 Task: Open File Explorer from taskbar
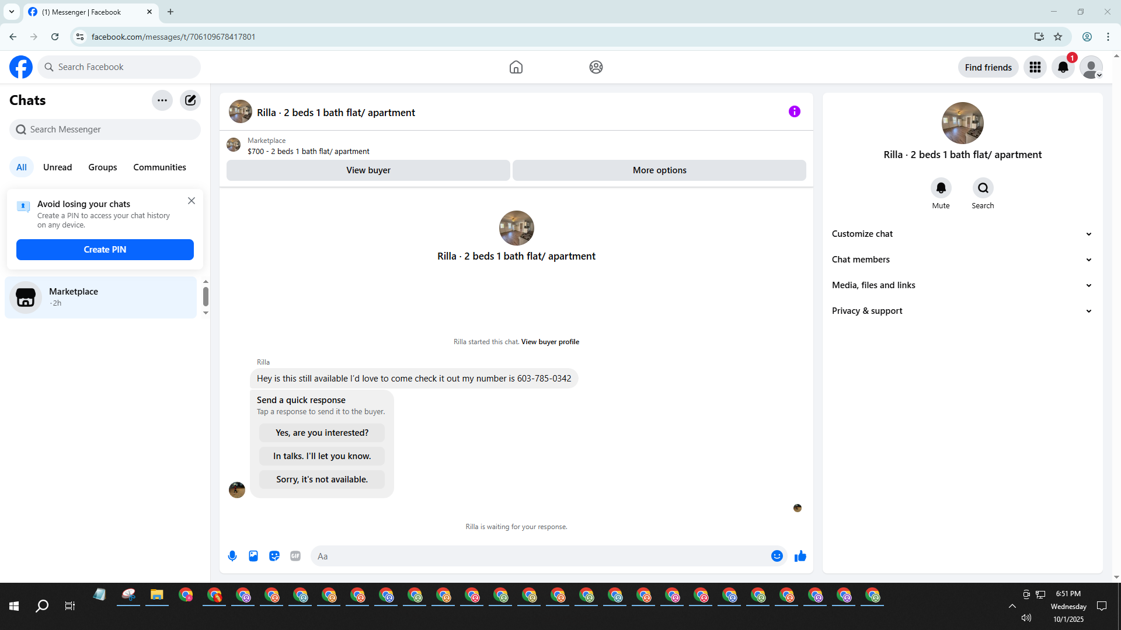[157, 595]
